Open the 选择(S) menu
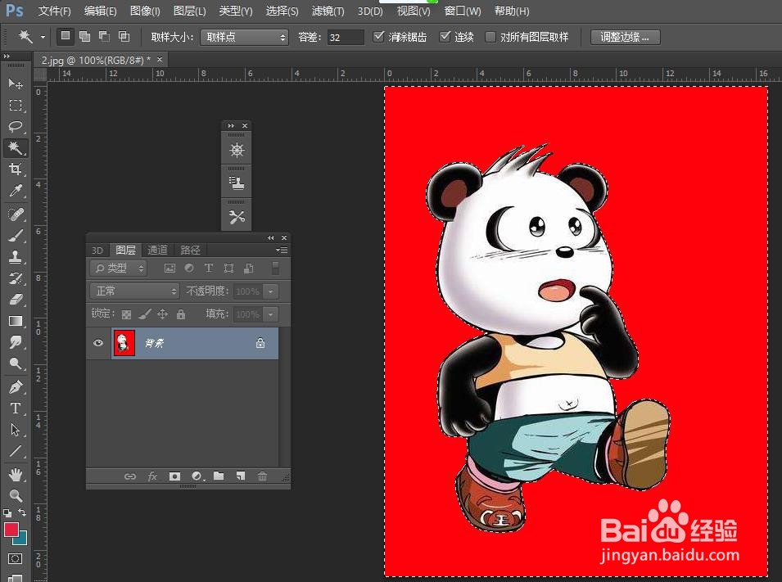782x582 pixels. (x=282, y=11)
